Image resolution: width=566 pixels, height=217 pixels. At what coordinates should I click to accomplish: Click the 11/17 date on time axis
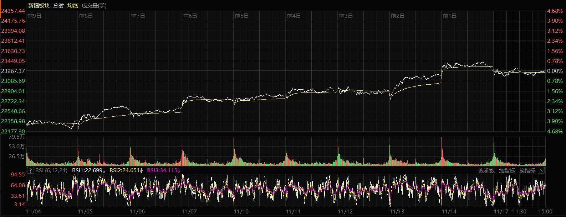tap(501, 212)
